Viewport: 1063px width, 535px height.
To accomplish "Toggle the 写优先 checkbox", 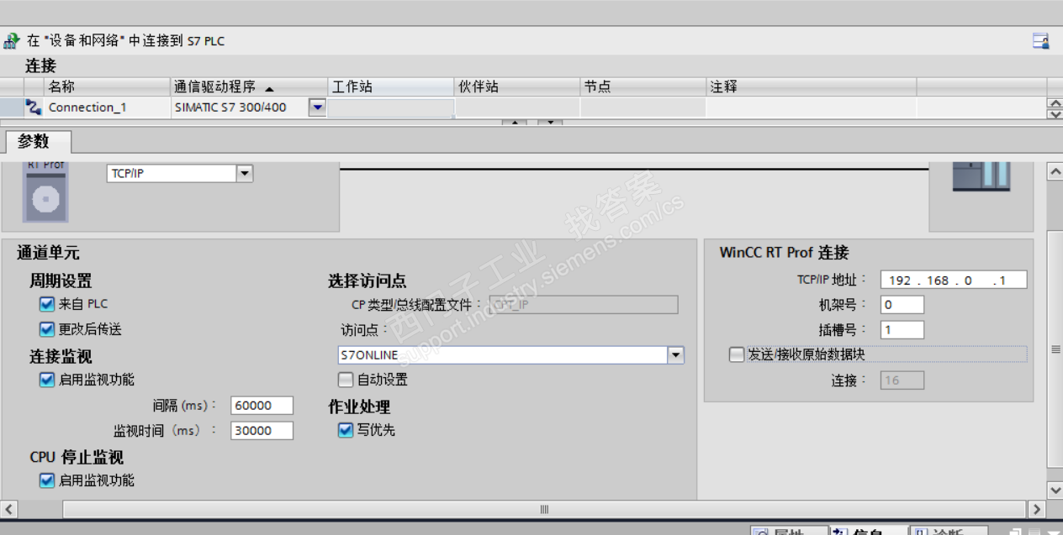I will 346,430.
